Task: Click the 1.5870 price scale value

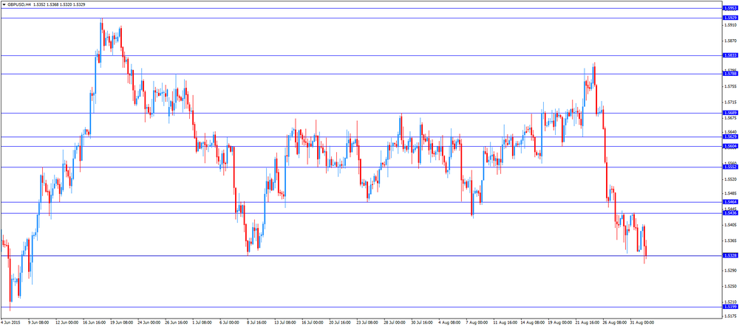Action: (x=730, y=41)
